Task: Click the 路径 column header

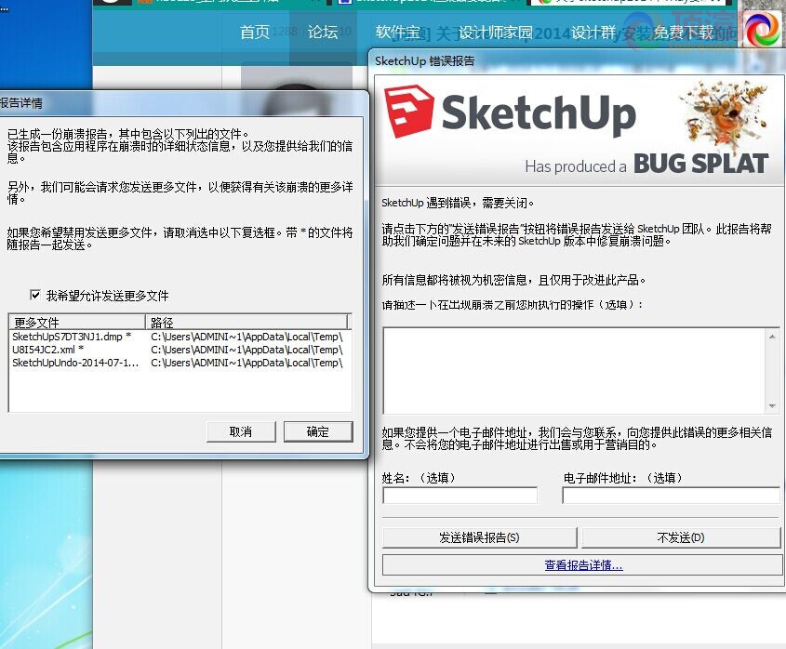Action: [x=246, y=322]
